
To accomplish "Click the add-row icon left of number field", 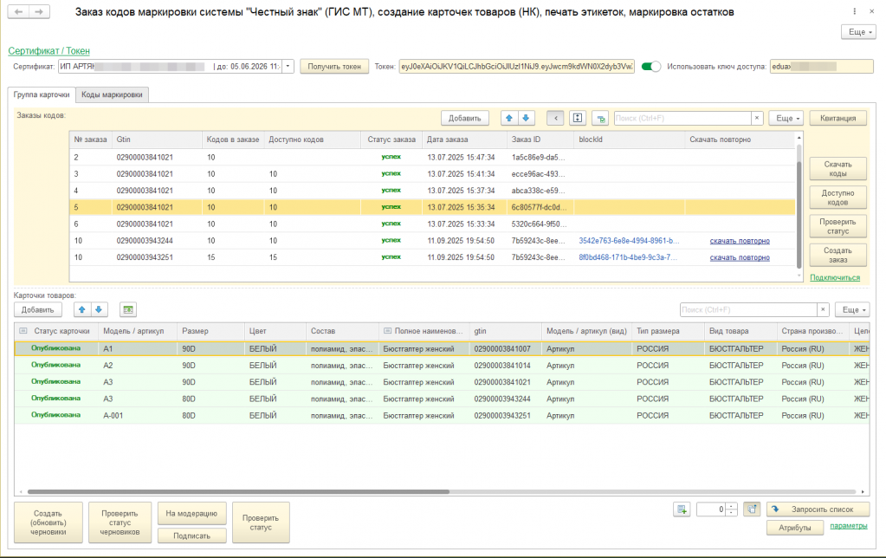I will tap(682, 509).
